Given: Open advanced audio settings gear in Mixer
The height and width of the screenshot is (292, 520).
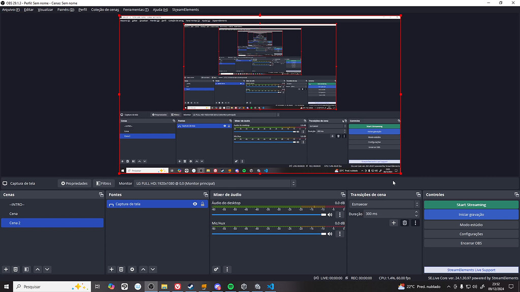Looking at the screenshot, I should coord(216,269).
